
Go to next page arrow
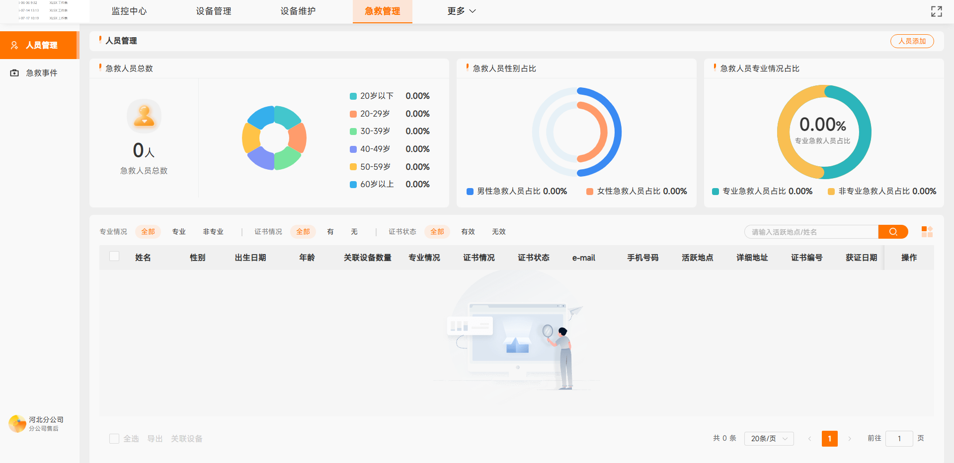[850, 439]
